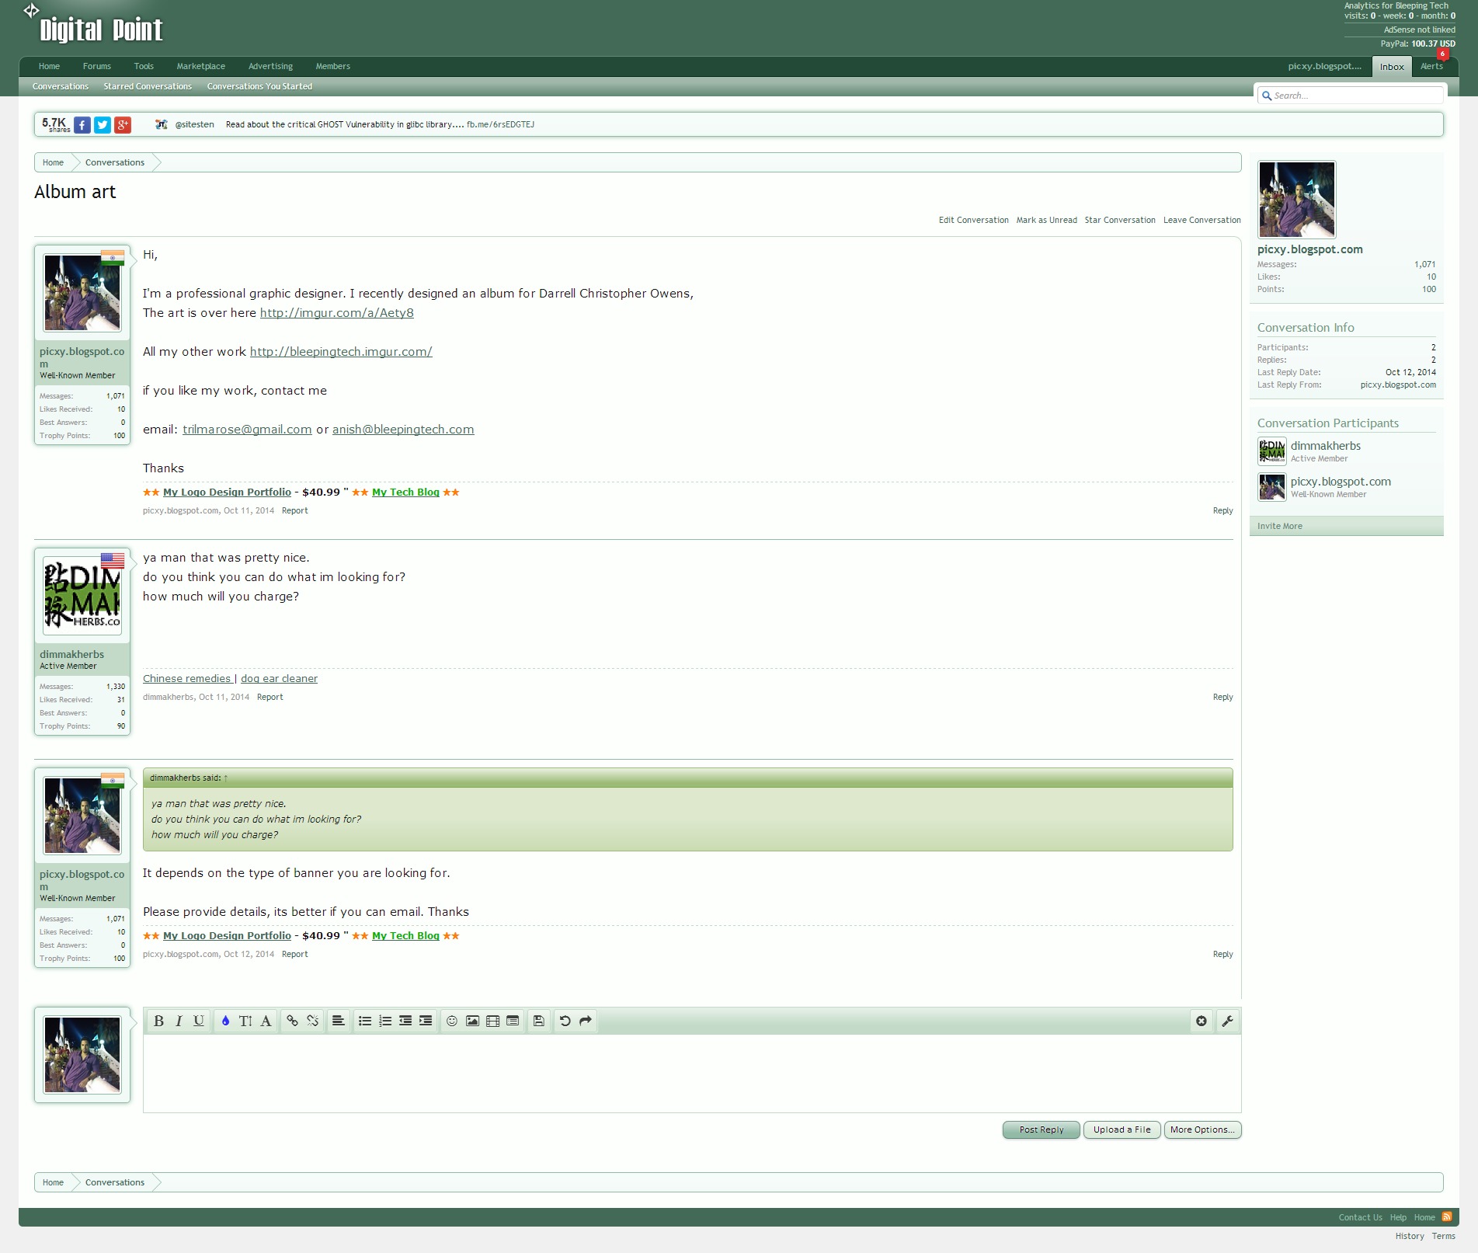The image size is (1478, 1253).
Task: Focus the Search input field
Action: click(1350, 96)
